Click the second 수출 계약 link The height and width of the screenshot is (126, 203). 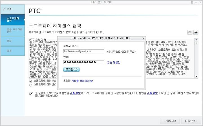point(152,93)
